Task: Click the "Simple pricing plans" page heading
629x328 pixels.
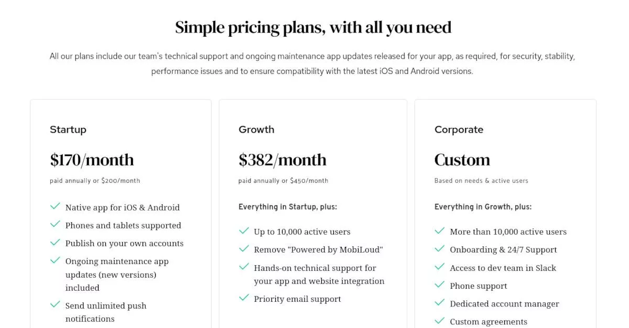Action: coord(313,27)
